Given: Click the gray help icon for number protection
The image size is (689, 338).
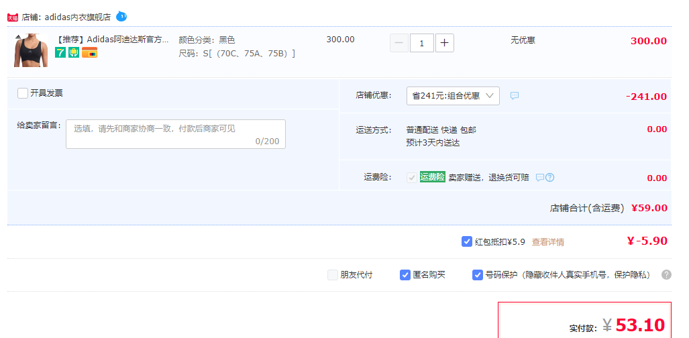Looking at the screenshot, I should click(666, 275).
